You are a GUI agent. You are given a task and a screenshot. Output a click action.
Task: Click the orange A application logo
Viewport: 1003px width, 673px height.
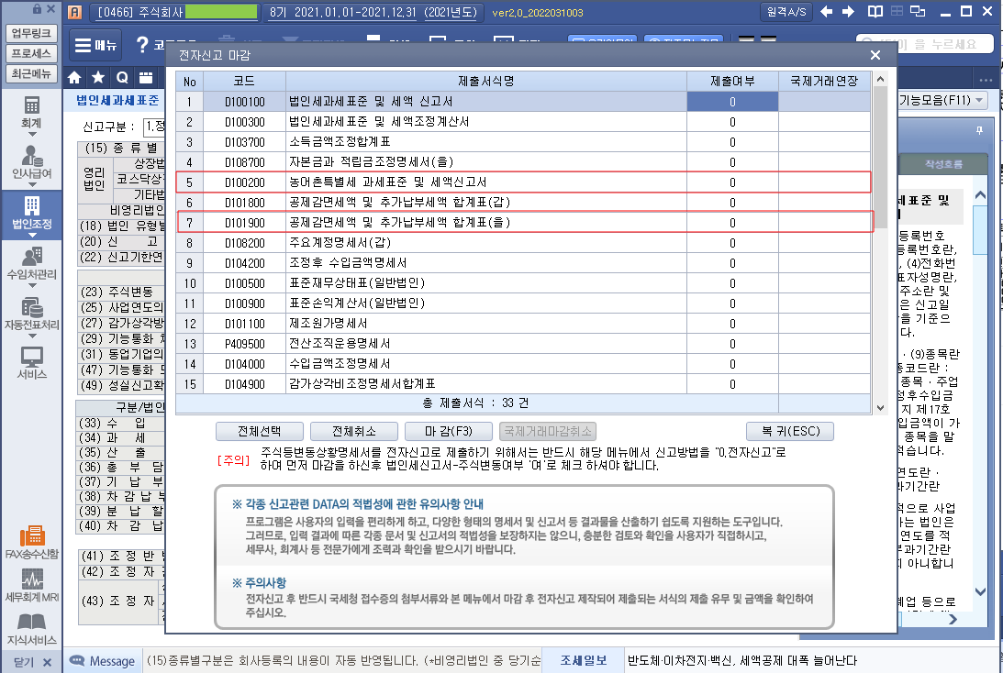[x=75, y=12]
